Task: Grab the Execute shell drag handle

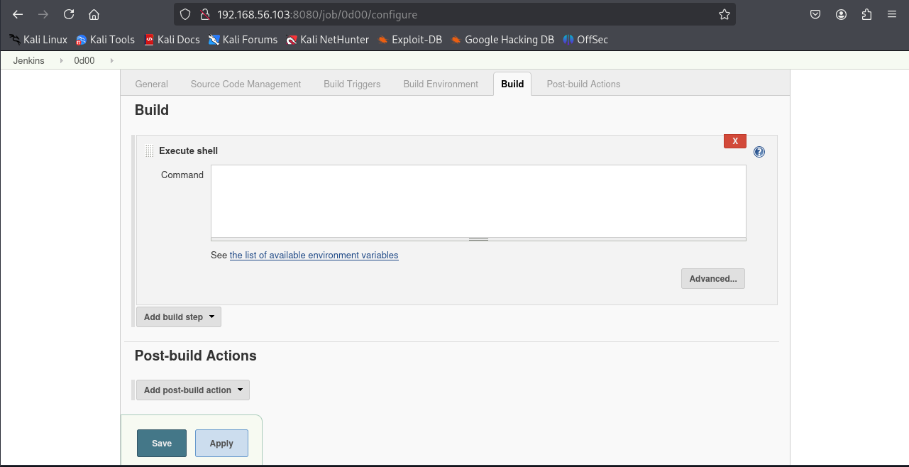Action: [149, 151]
